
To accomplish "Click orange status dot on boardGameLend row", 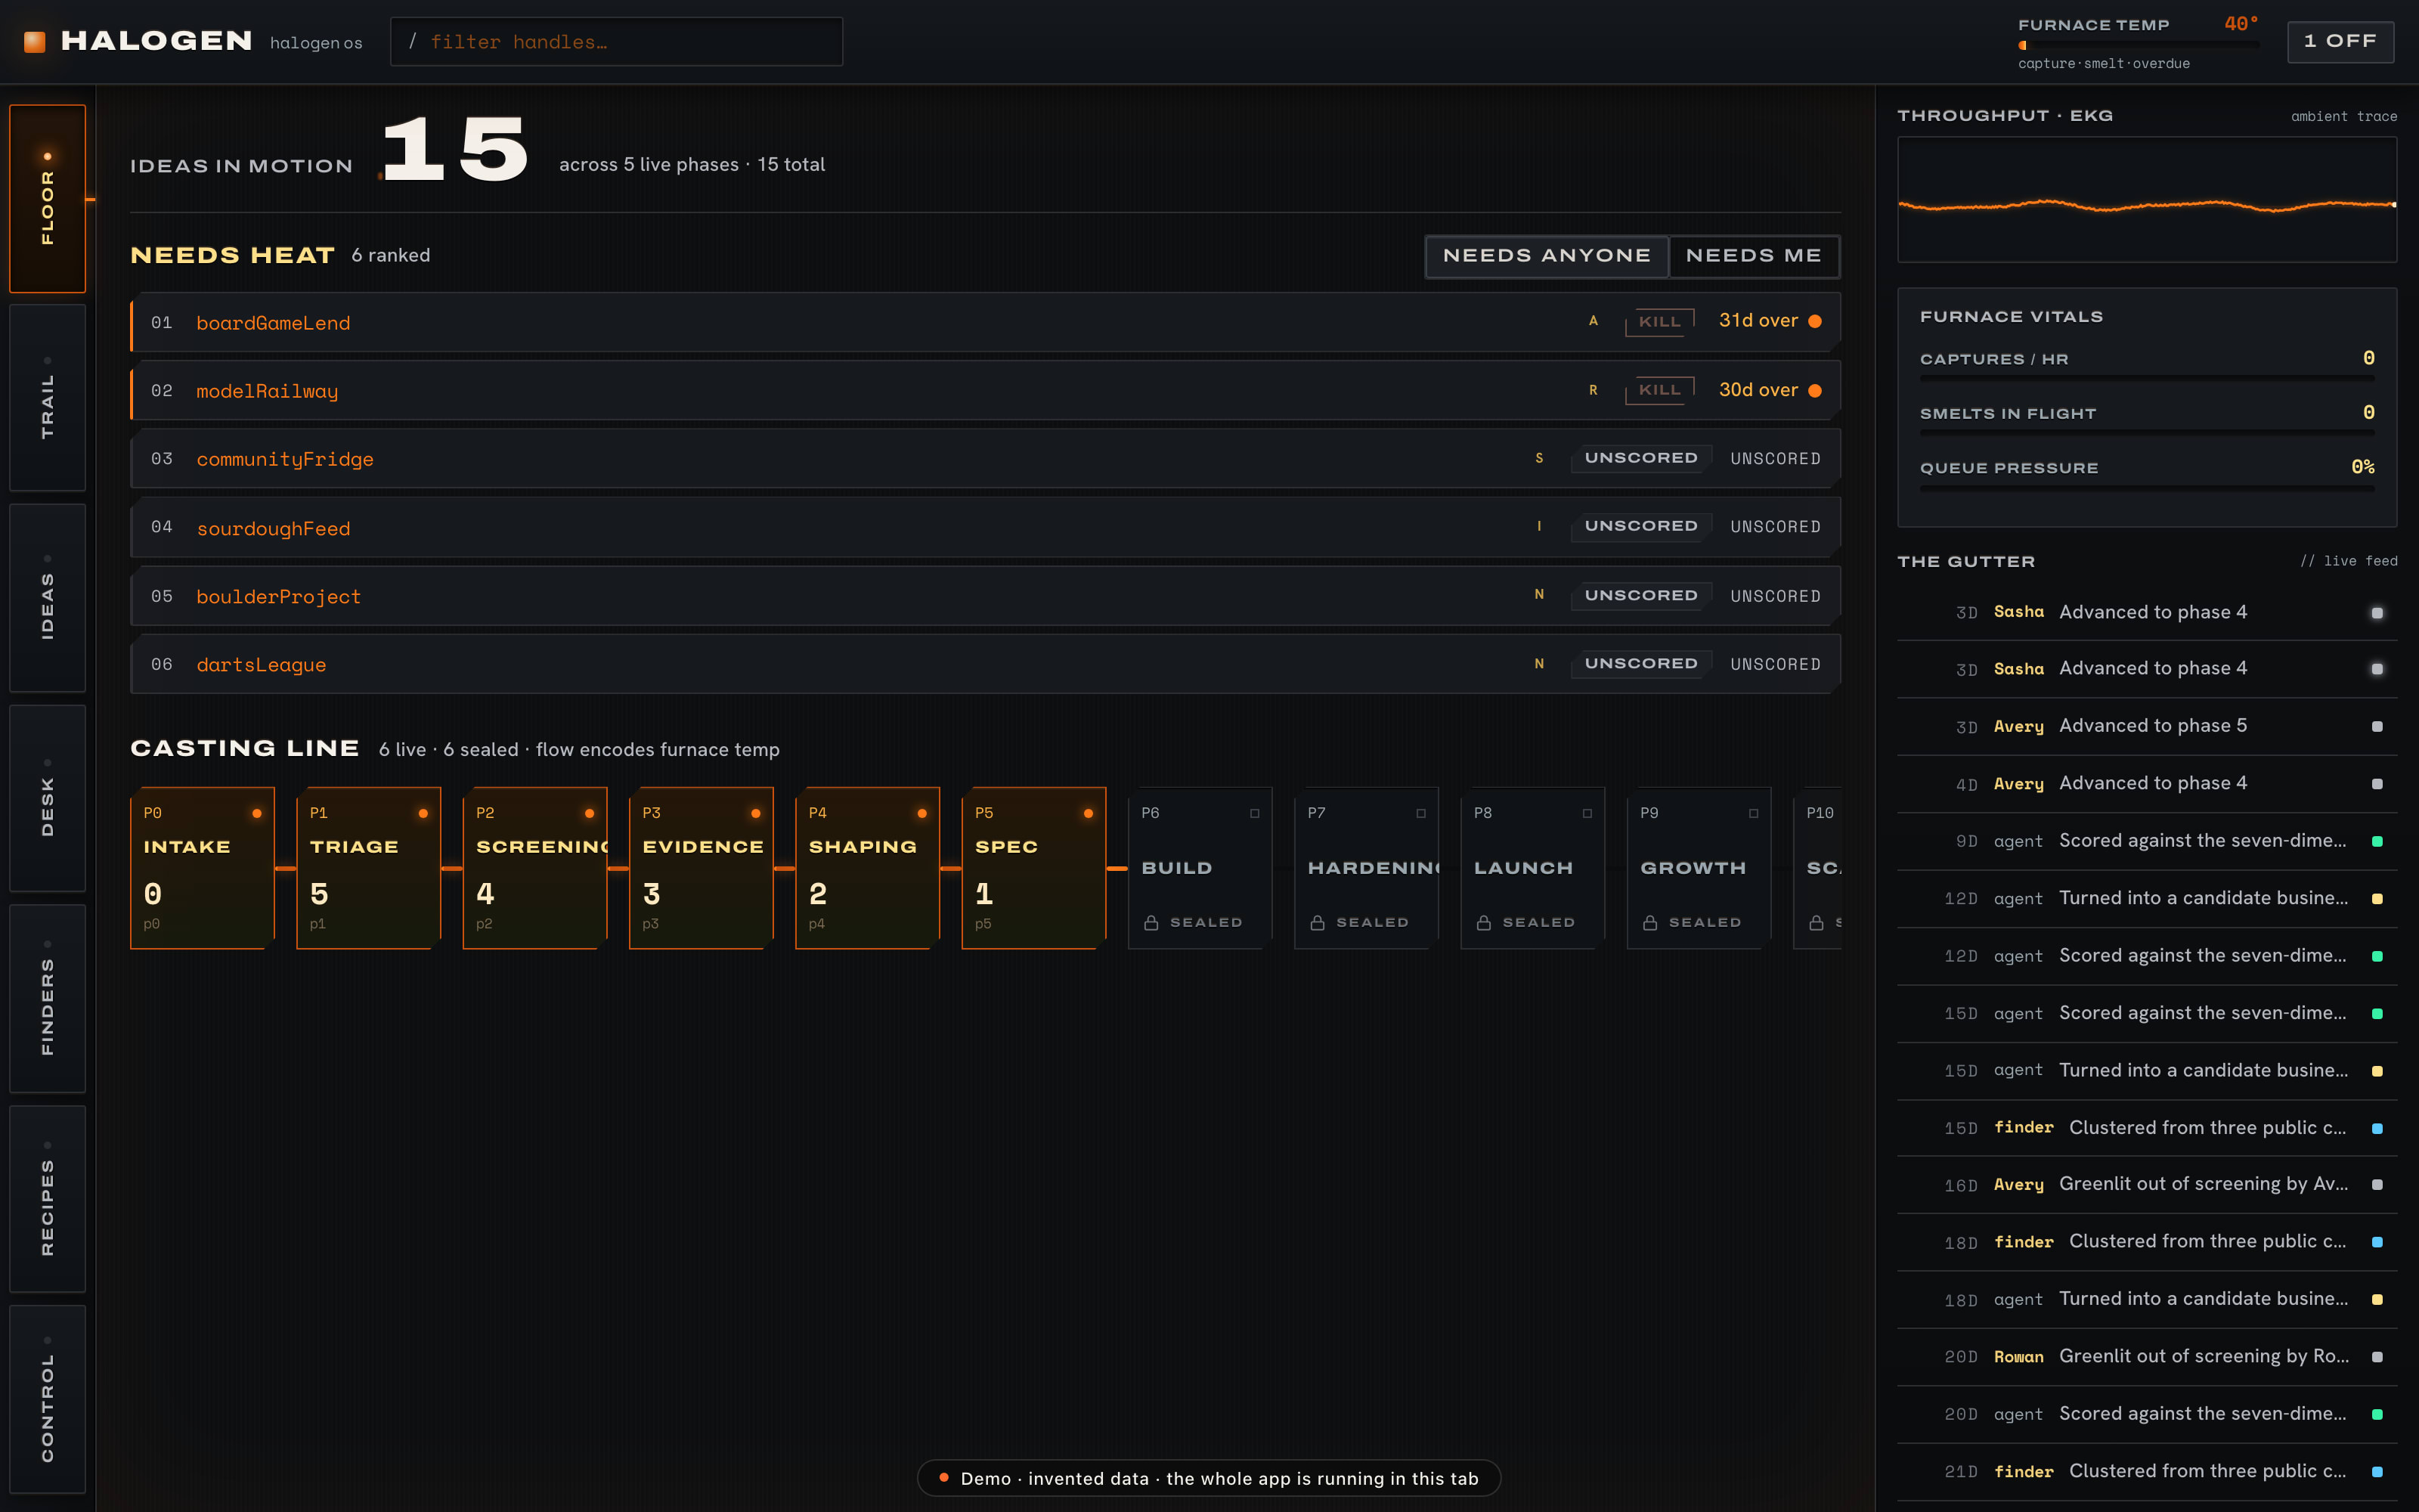I will (1815, 321).
